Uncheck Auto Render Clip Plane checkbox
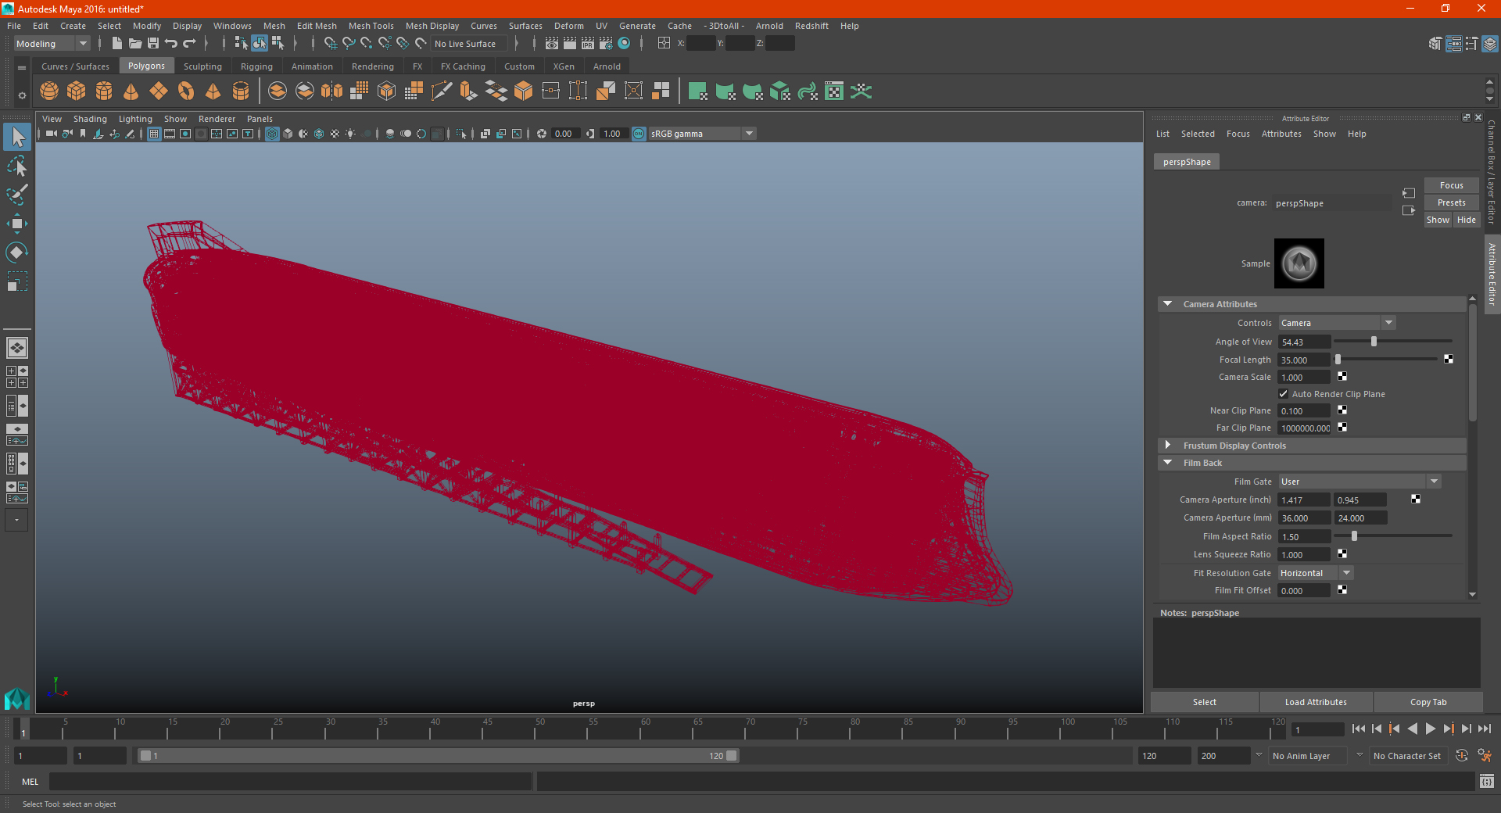Image resolution: width=1501 pixels, height=813 pixels. [x=1284, y=394]
